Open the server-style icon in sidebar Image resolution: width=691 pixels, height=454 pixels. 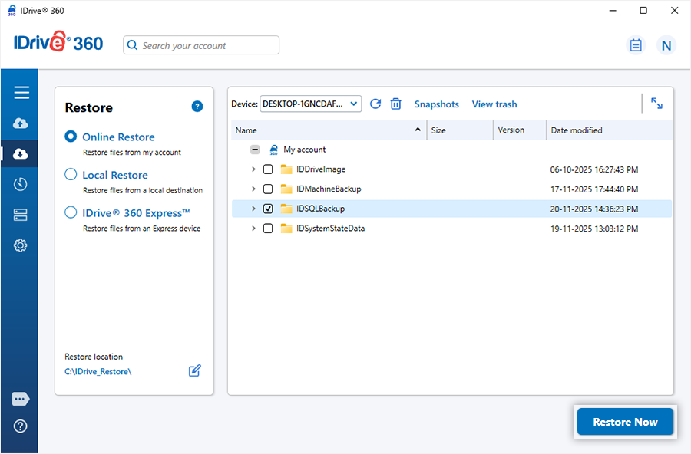(21, 215)
